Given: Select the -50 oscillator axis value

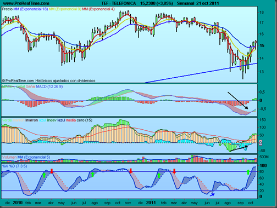Looking at the screenshot, I should pos(262,151).
